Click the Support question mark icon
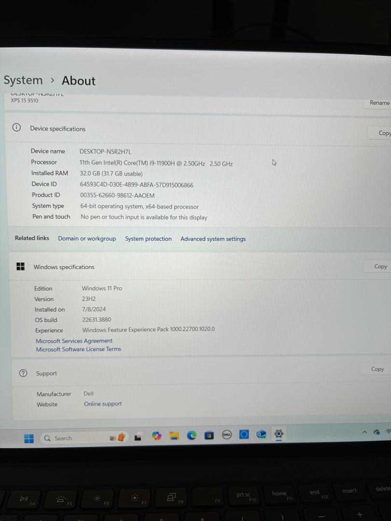Screen dimensions: 391x521 [23, 373]
